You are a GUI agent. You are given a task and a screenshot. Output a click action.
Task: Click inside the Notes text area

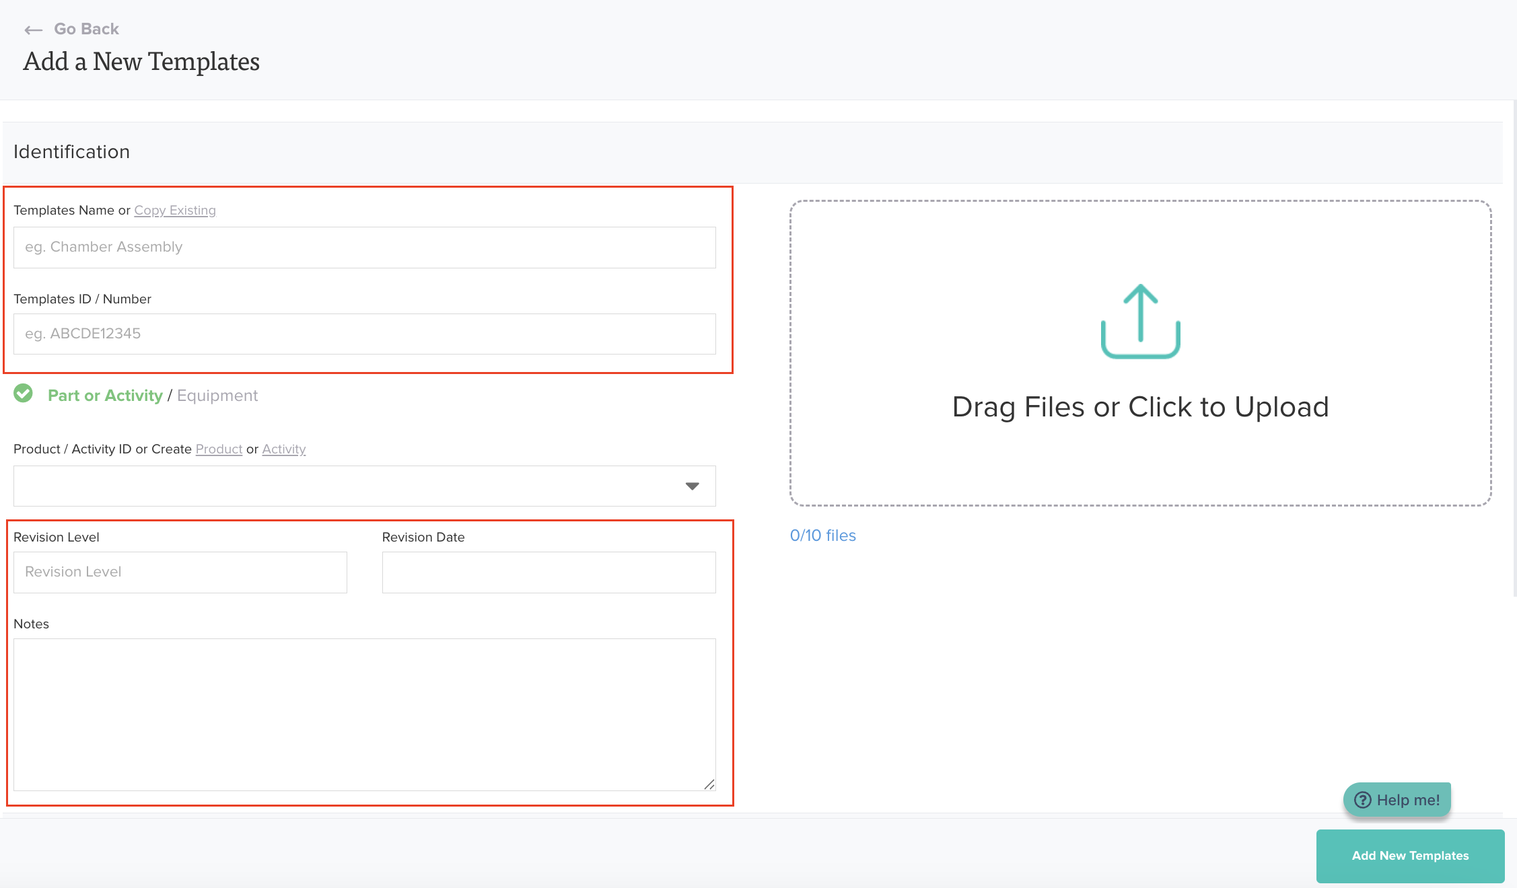point(364,714)
